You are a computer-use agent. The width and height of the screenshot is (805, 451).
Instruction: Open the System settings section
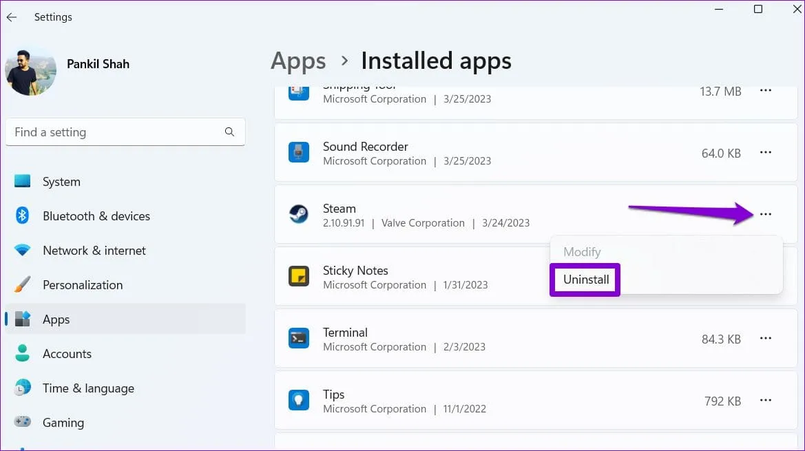pos(61,182)
